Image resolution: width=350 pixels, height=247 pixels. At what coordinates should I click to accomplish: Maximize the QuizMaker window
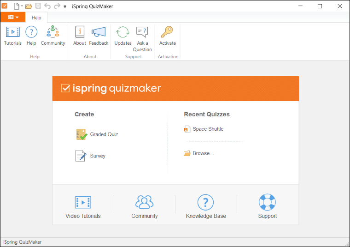[x=320, y=6]
